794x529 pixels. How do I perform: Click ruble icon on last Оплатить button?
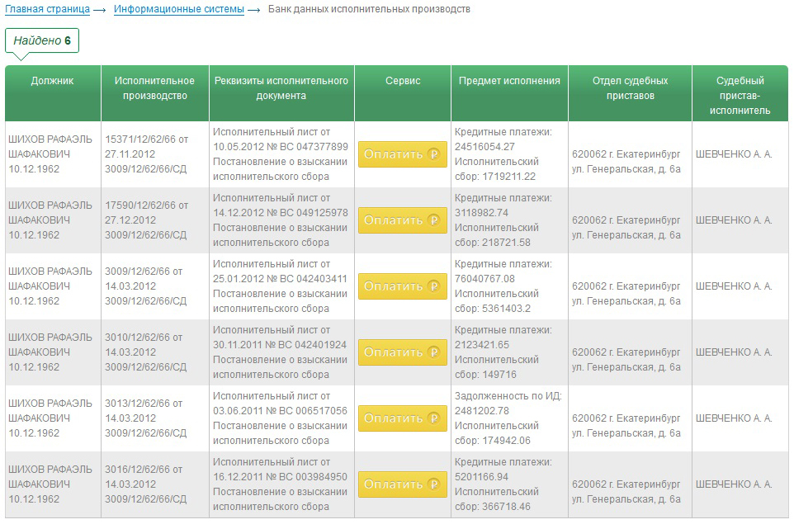click(x=434, y=484)
